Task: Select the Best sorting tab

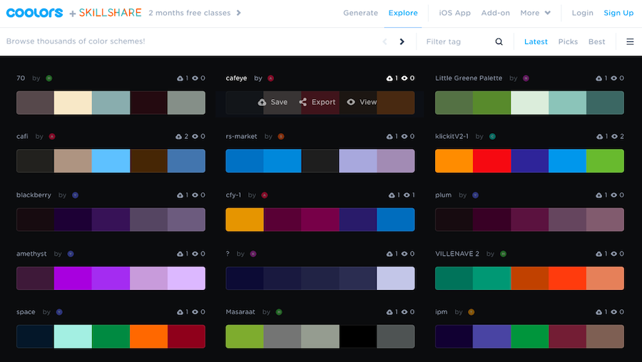Action: 596,42
